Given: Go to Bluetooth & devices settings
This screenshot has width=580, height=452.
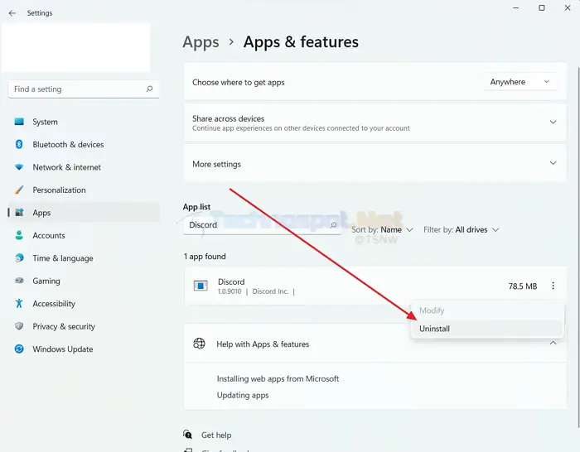Looking at the screenshot, I should (84, 144).
